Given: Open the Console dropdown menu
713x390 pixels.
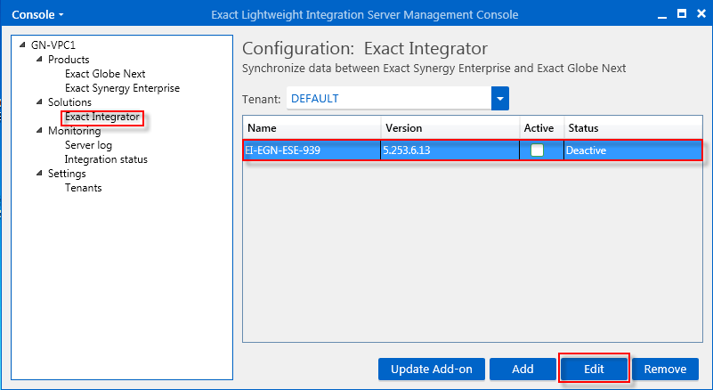Looking at the screenshot, I should click(36, 14).
